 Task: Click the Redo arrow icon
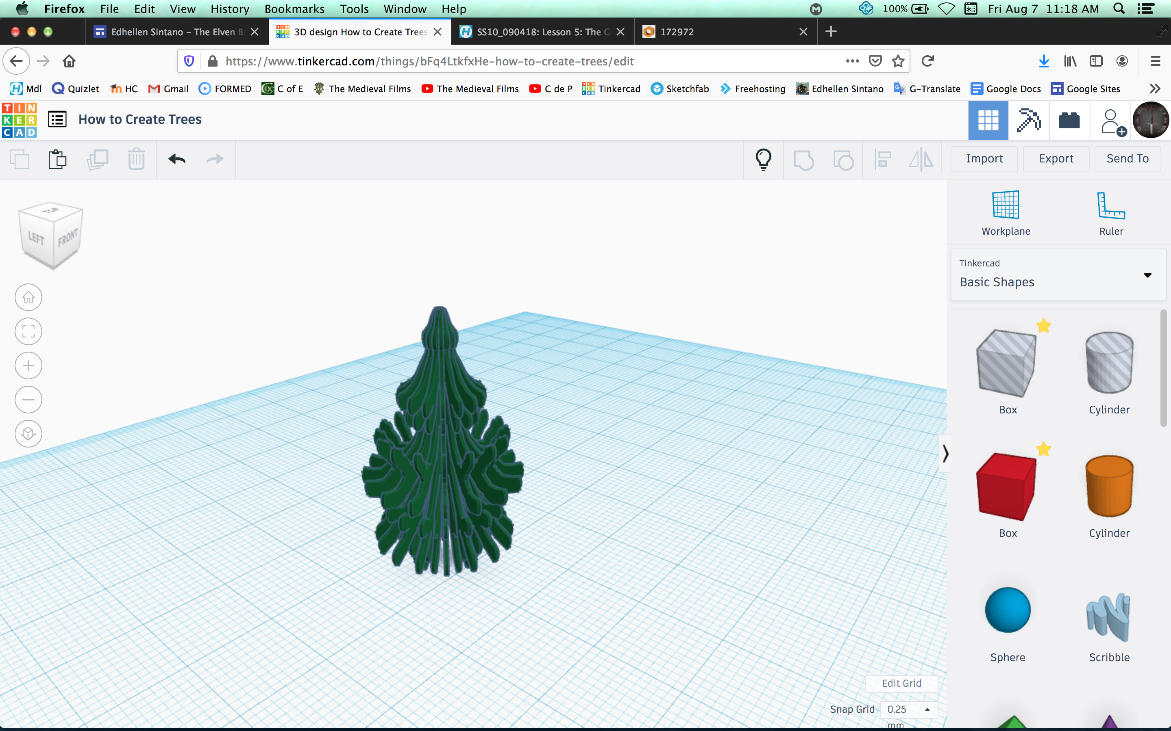click(215, 159)
